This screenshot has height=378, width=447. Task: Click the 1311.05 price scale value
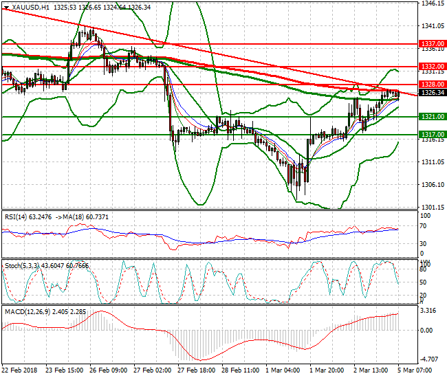tap(433, 162)
